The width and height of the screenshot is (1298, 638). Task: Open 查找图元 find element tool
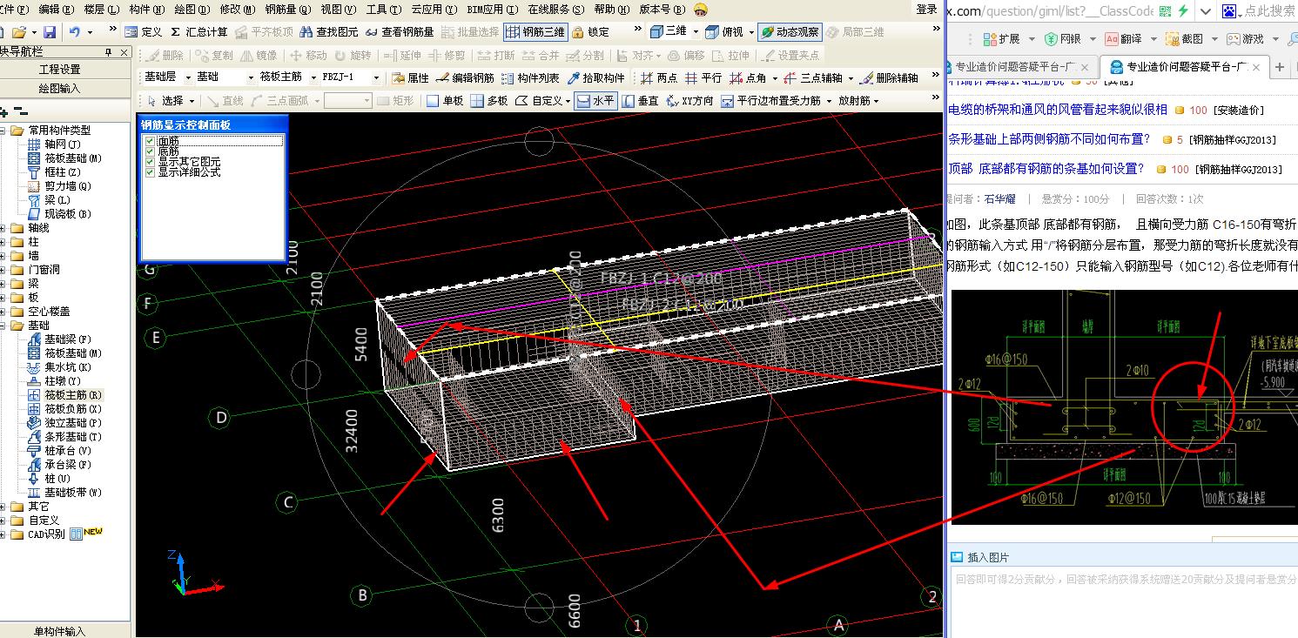(x=329, y=32)
